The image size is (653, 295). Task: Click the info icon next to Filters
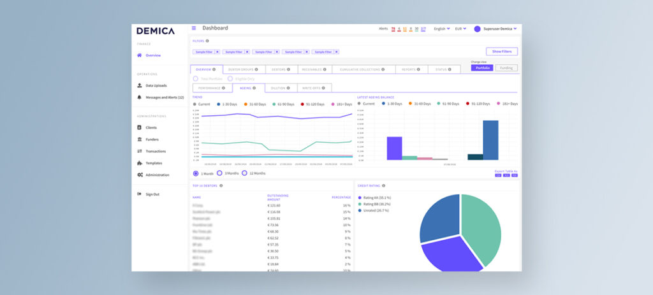coord(207,41)
